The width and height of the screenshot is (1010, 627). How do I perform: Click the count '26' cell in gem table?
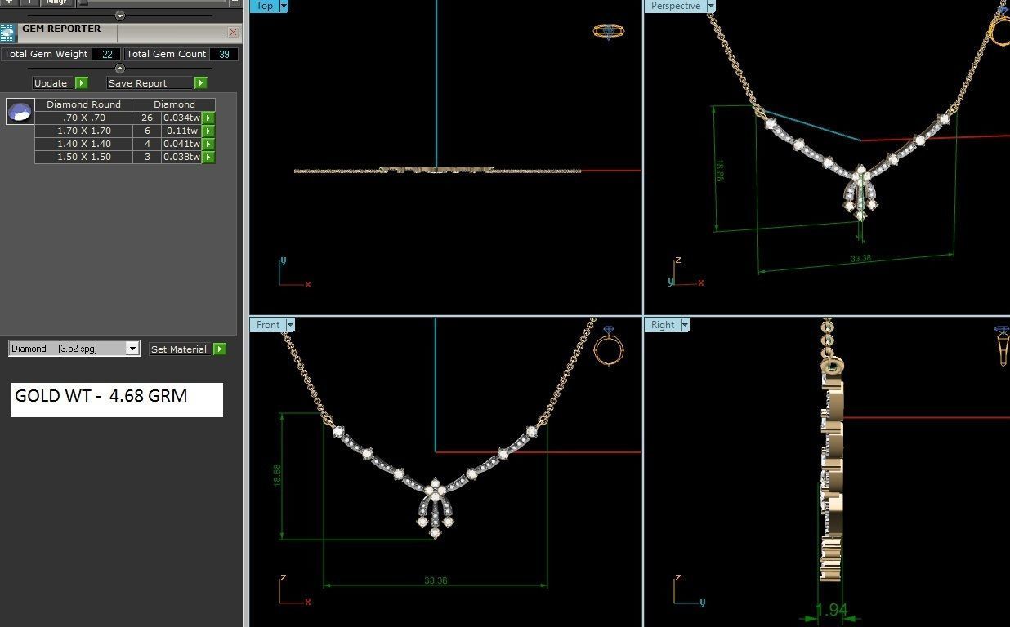[x=147, y=118]
